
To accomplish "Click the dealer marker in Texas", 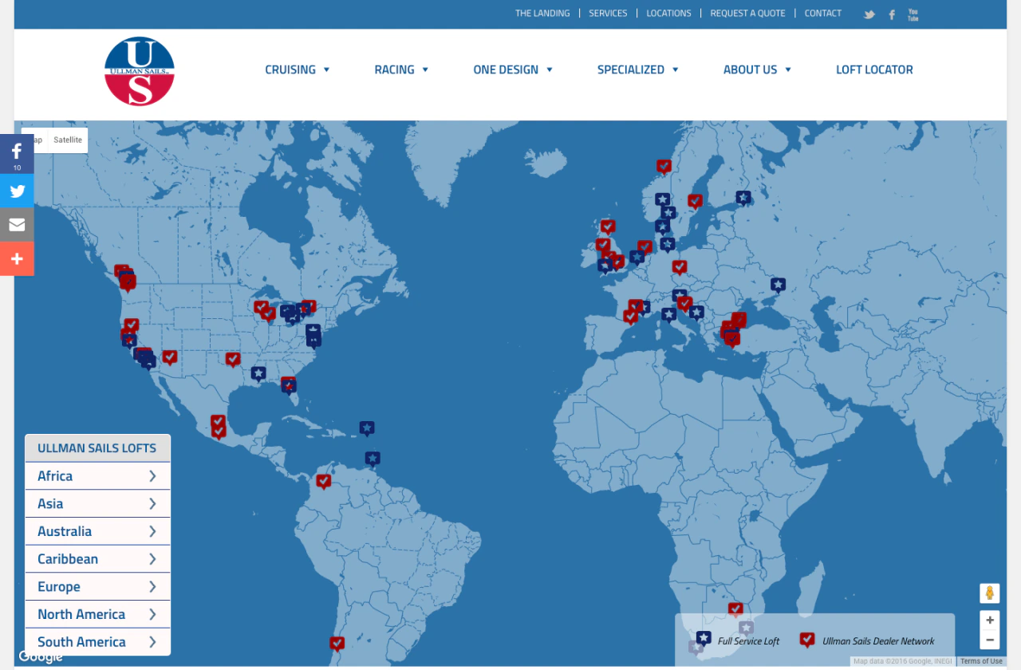I will pyautogui.click(x=233, y=360).
